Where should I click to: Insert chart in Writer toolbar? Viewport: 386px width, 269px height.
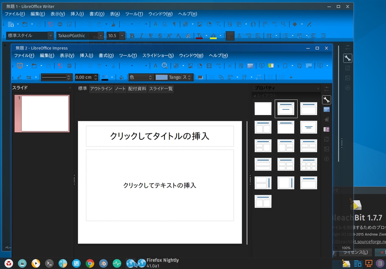point(209,24)
